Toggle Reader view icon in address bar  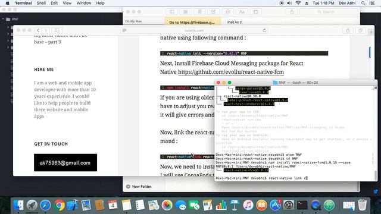coord(124,30)
